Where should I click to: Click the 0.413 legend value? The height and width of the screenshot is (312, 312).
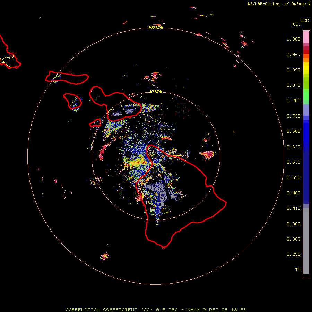pos(294,208)
